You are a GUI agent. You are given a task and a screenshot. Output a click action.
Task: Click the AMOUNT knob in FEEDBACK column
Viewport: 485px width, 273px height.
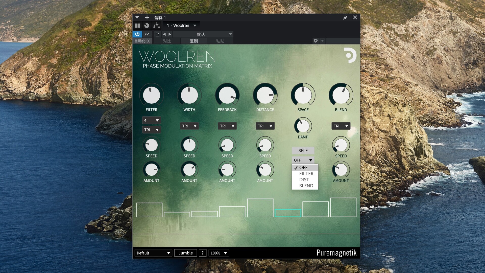[x=227, y=170]
